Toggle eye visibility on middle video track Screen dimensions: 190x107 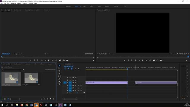pos(76,80)
